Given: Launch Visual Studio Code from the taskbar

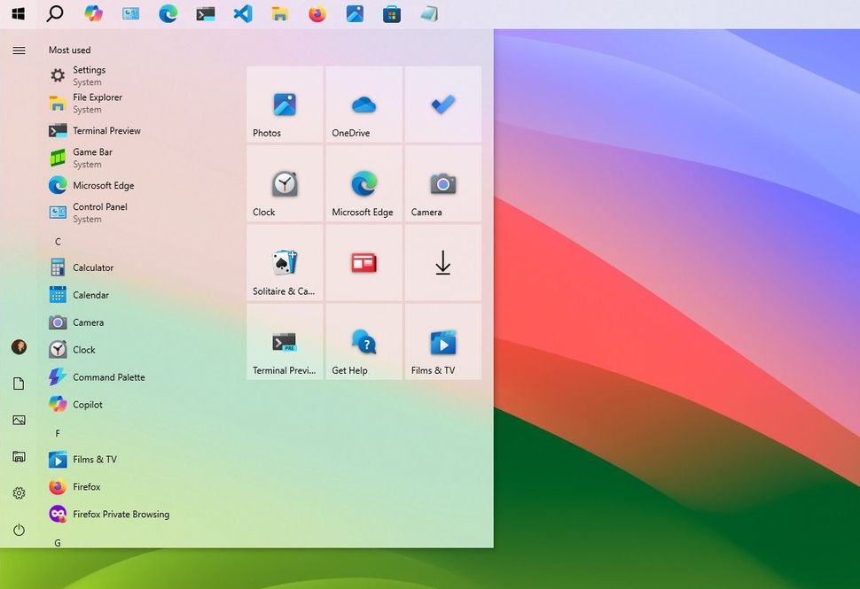Looking at the screenshot, I should point(242,13).
